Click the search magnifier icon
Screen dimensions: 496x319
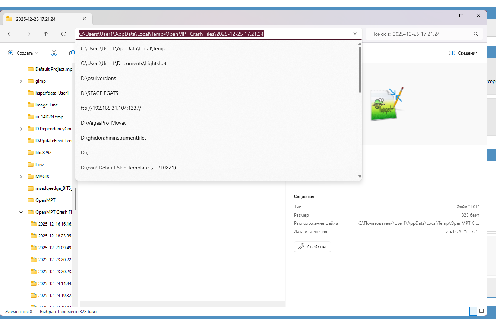point(476,34)
